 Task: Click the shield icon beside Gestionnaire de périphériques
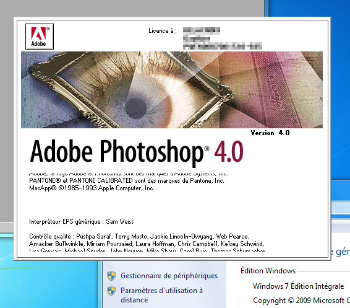pos(111,276)
